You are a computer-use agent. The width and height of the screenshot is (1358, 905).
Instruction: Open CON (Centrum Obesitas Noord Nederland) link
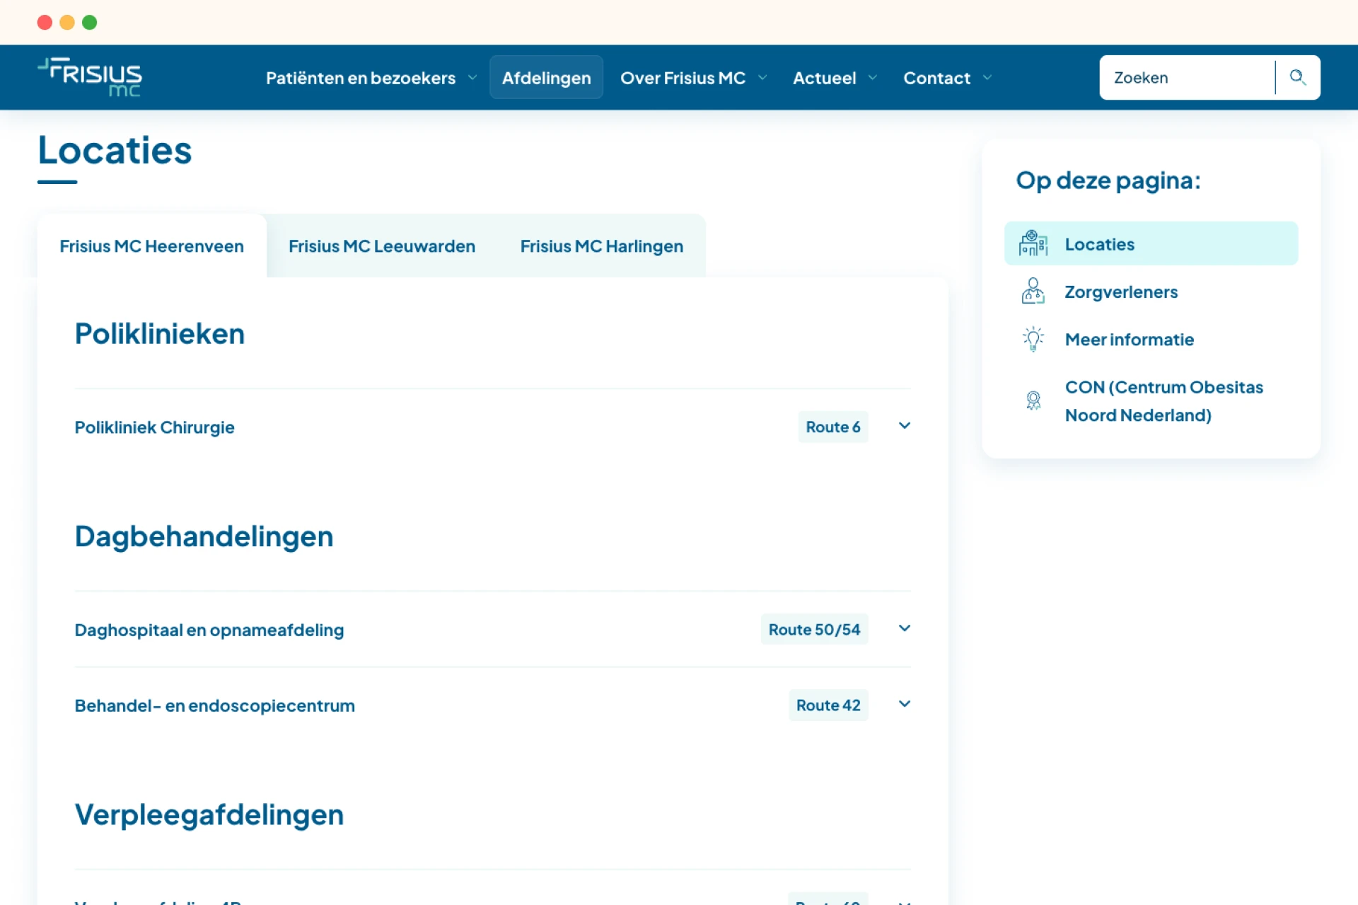(1164, 400)
